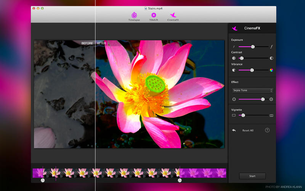
Task: Click the low exposure icon
Action: pos(234,47)
